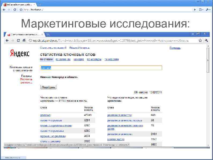Open outer browser wrench menu
Image resolution: width=213 pixels, height=160 pixels.
point(208,9)
